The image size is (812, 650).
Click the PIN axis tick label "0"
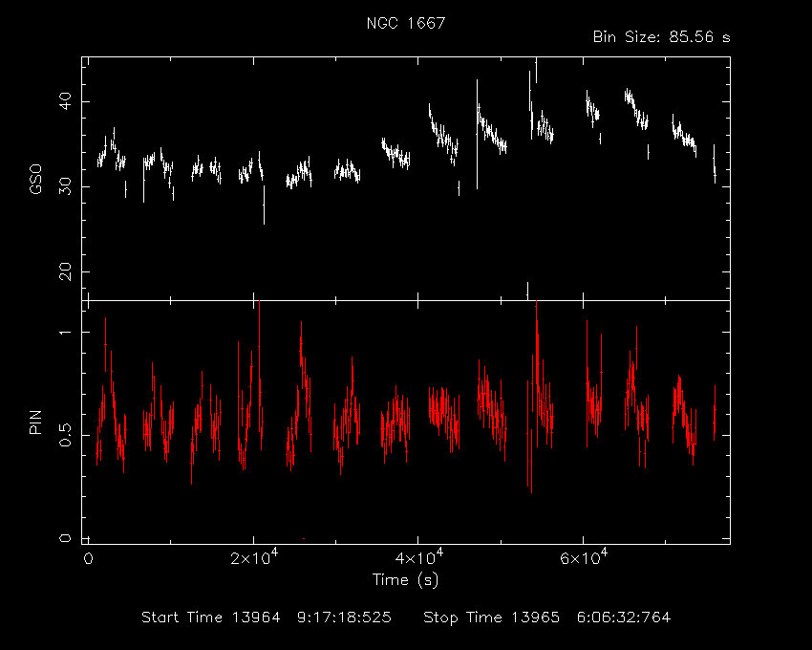click(66, 538)
